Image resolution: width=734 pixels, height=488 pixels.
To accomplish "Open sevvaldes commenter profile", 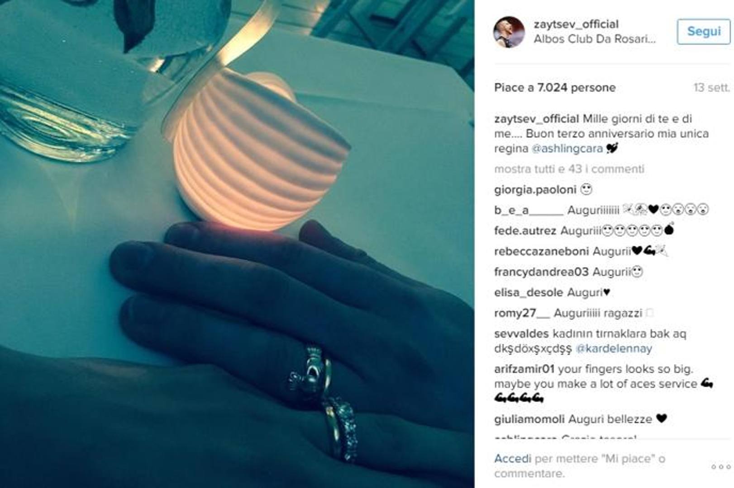I will 521,334.
